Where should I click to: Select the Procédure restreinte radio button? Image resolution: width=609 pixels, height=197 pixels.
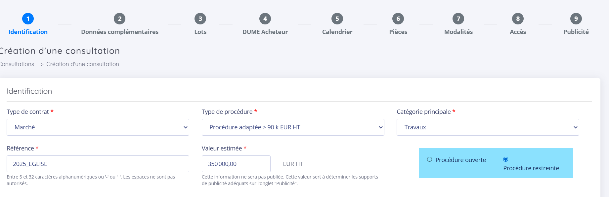[x=505, y=159]
